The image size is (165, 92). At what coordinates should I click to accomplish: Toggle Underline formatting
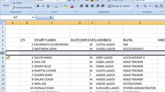48,6
